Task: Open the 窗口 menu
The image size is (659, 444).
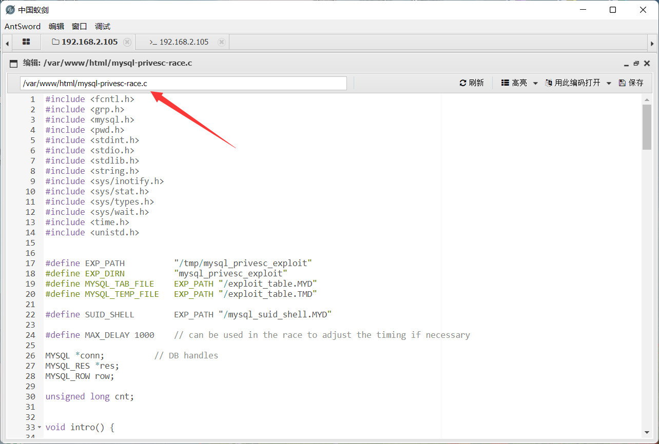Action: coord(80,27)
